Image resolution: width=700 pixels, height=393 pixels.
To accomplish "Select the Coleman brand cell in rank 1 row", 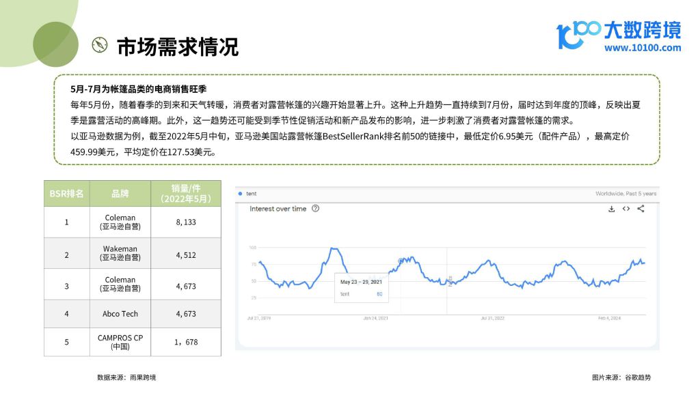I will point(120,222).
